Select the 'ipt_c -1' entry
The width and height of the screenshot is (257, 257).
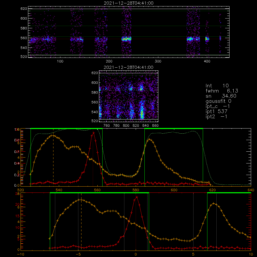[218, 106]
